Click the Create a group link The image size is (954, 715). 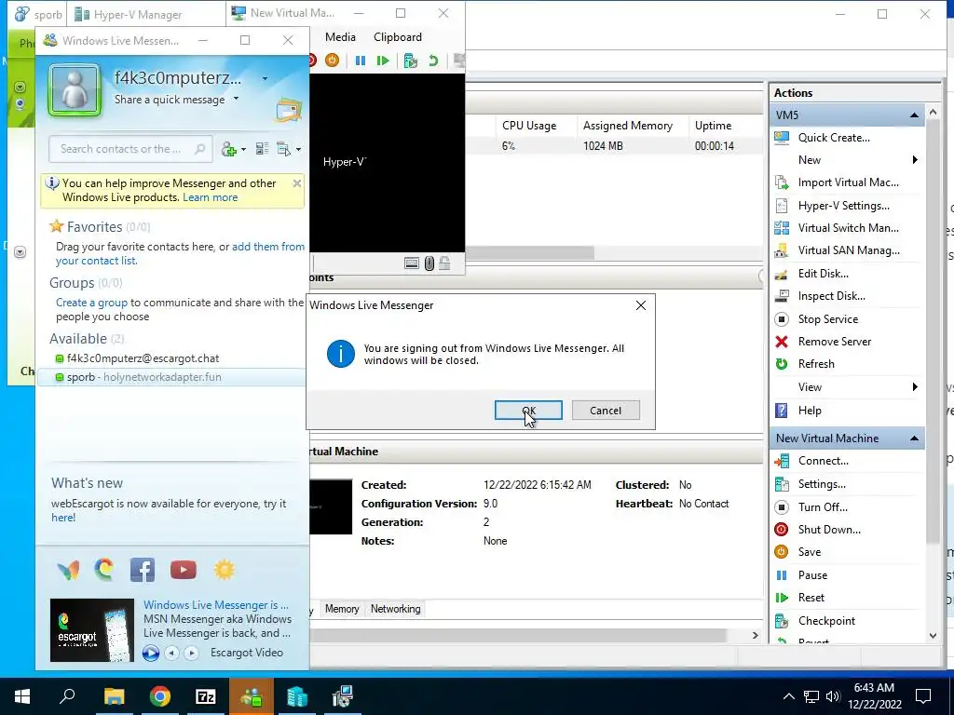click(92, 303)
